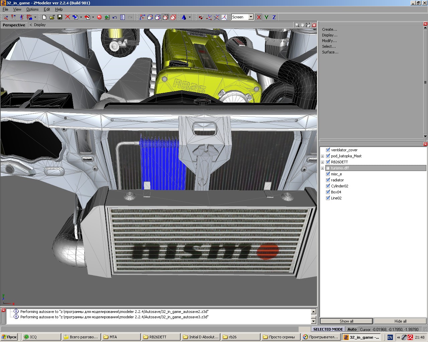Click the blue document properties icon

click(x=122, y=17)
